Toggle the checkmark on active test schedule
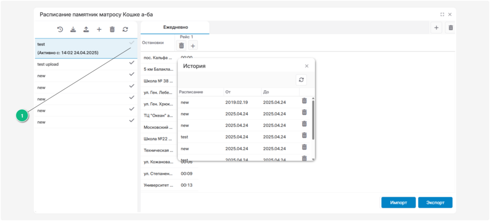490x221 pixels. pos(132,43)
